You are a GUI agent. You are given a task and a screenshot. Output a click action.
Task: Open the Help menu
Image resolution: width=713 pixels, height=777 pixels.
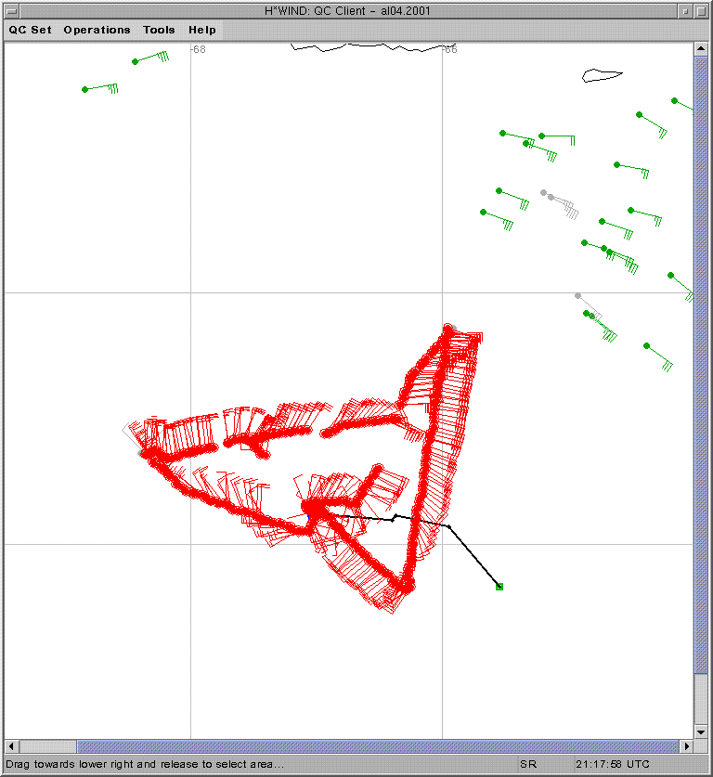201,30
